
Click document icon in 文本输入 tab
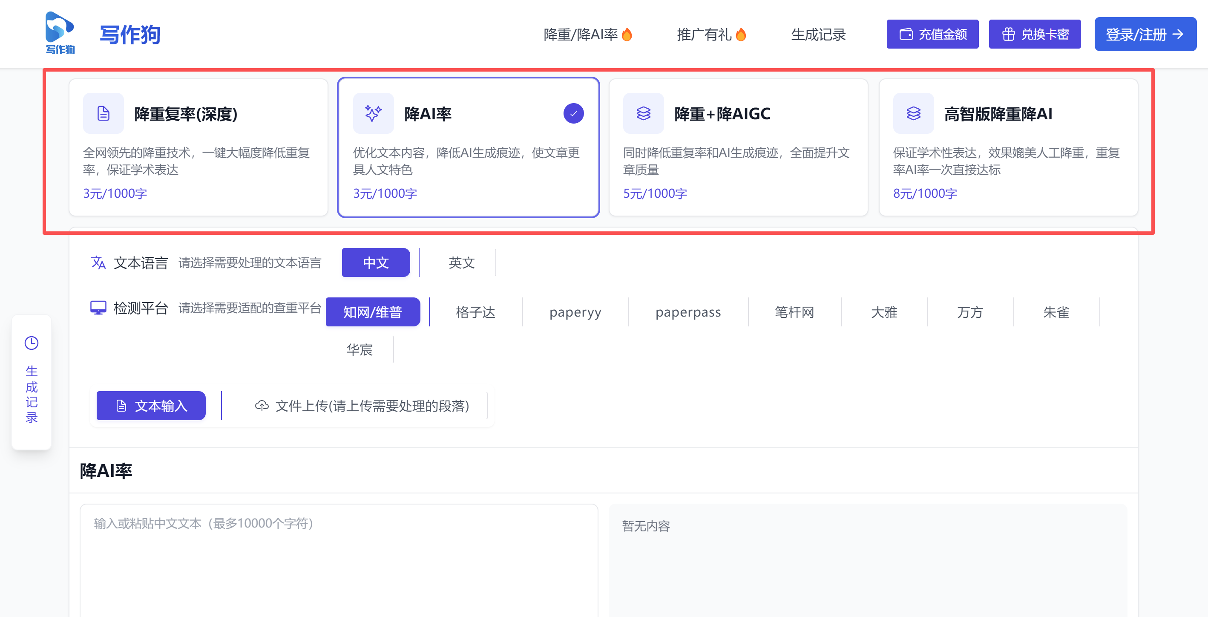[121, 405]
